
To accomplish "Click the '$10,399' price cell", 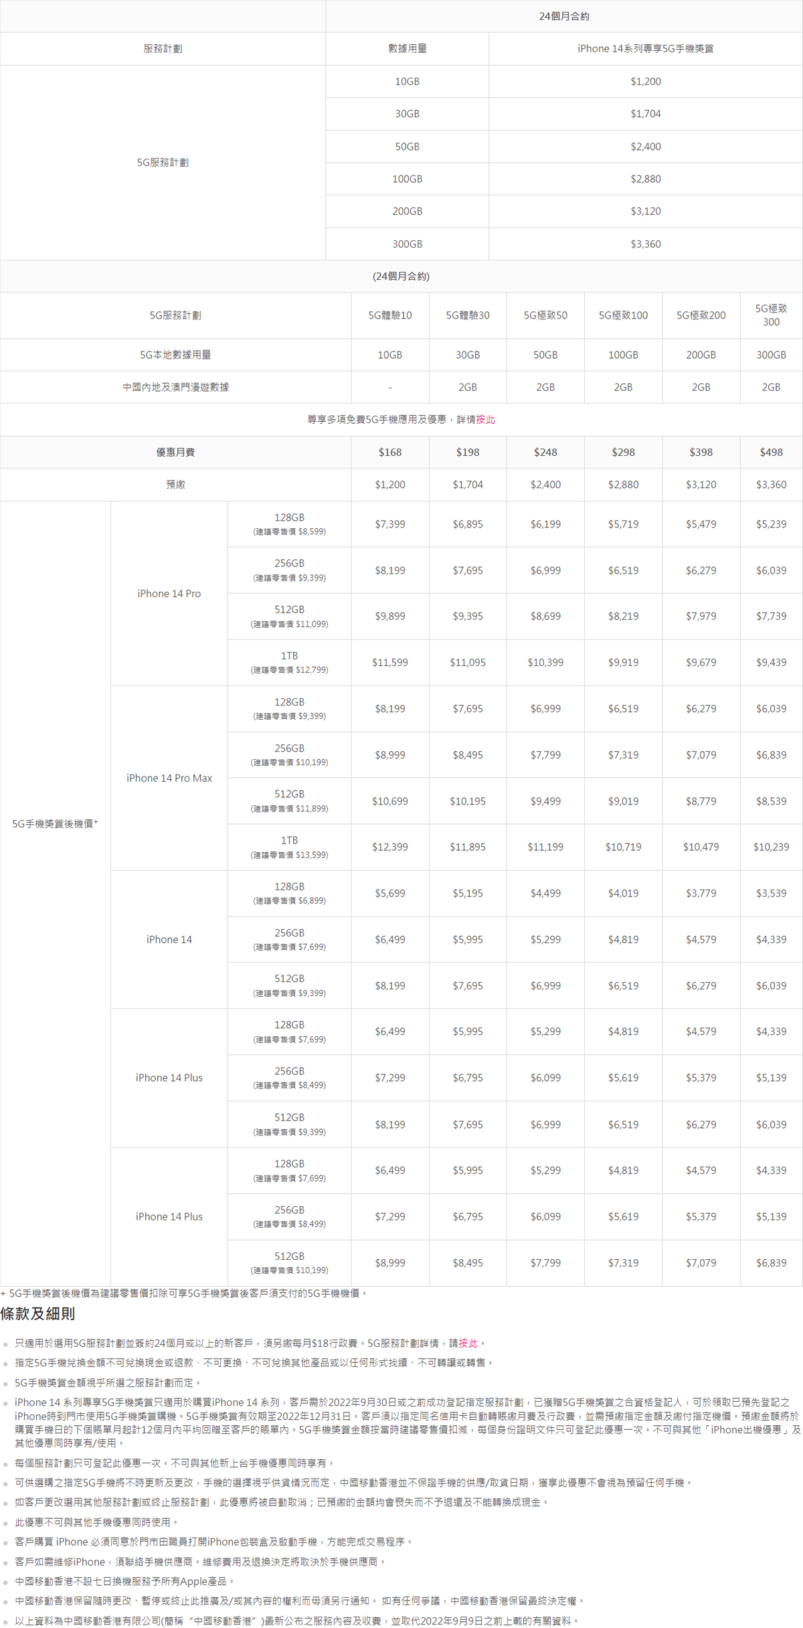I will (x=545, y=663).
